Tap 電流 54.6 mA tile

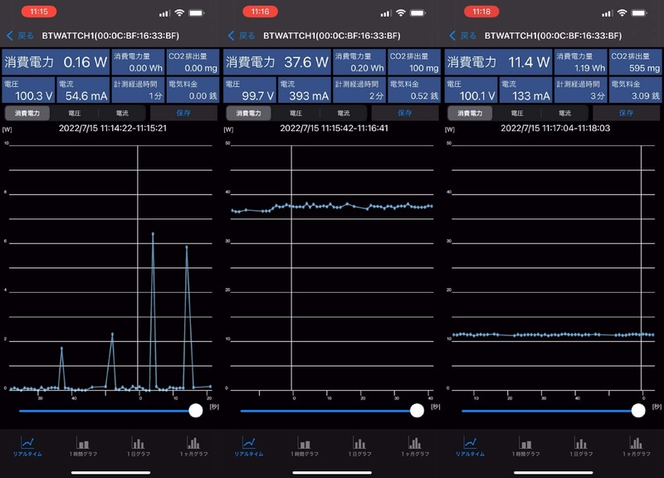84,90
